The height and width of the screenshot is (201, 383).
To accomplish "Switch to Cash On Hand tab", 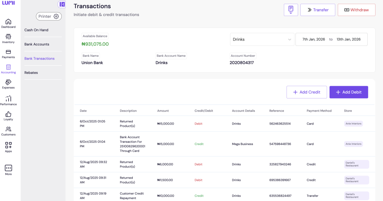I will click(36, 30).
